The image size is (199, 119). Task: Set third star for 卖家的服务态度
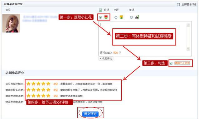pyautogui.click(x=38, y=90)
